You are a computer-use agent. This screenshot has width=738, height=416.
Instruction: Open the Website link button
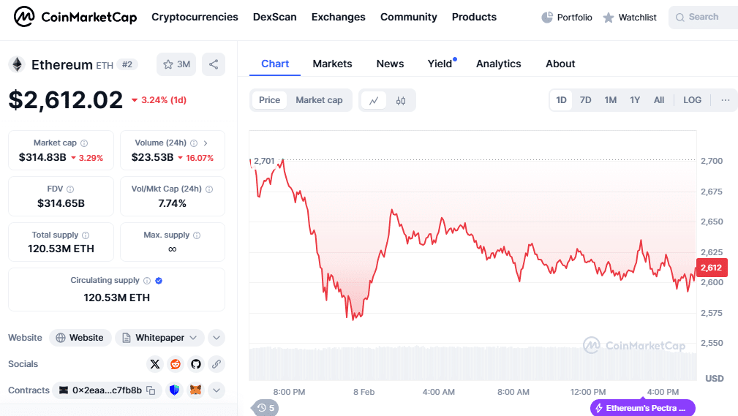coord(80,338)
